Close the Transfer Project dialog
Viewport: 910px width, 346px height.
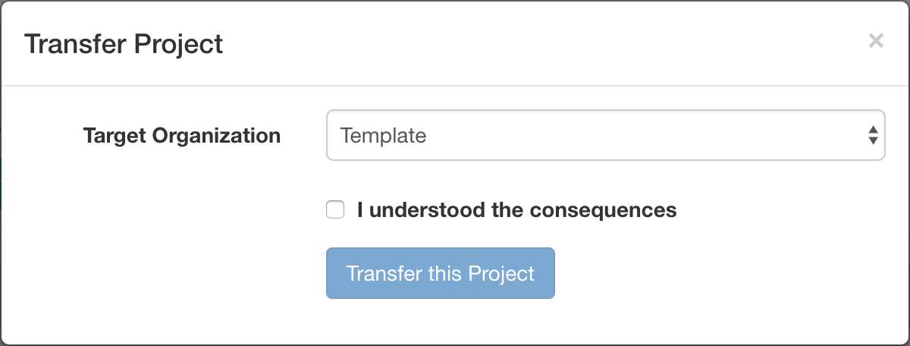coord(876,41)
